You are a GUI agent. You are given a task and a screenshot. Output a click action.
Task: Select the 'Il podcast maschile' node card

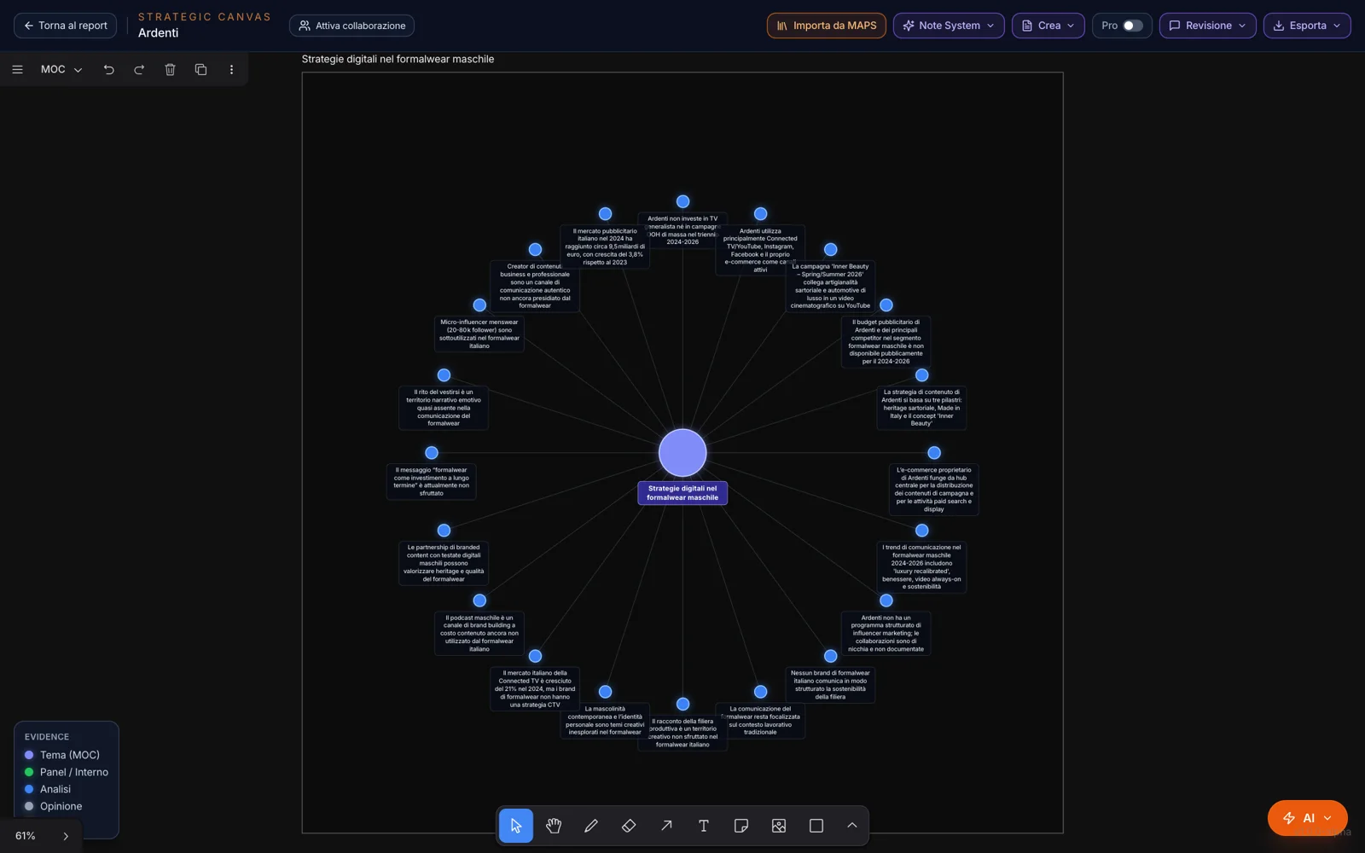coord(479,633)
